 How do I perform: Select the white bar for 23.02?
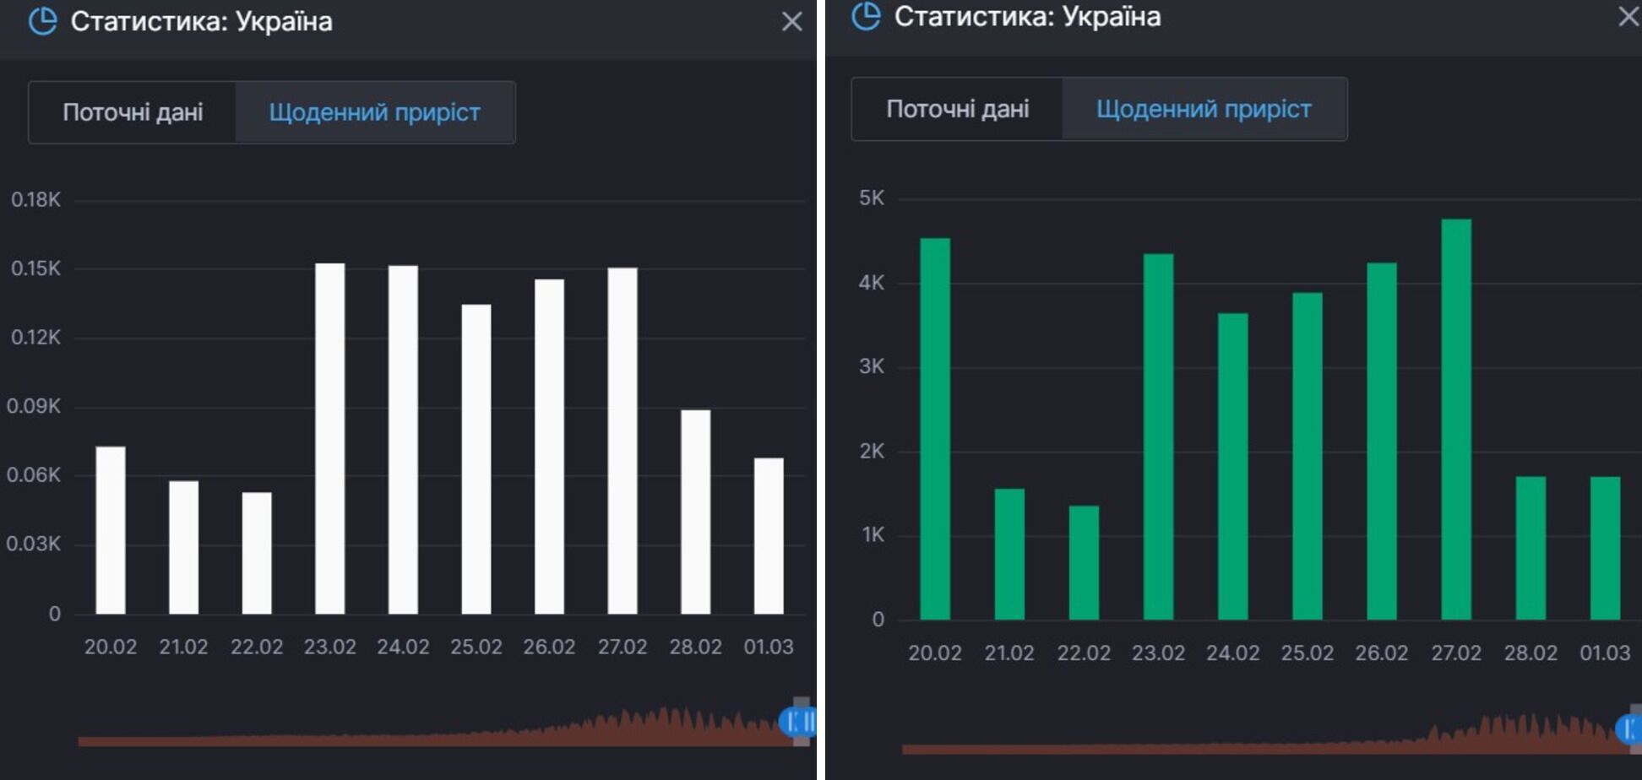329,439
